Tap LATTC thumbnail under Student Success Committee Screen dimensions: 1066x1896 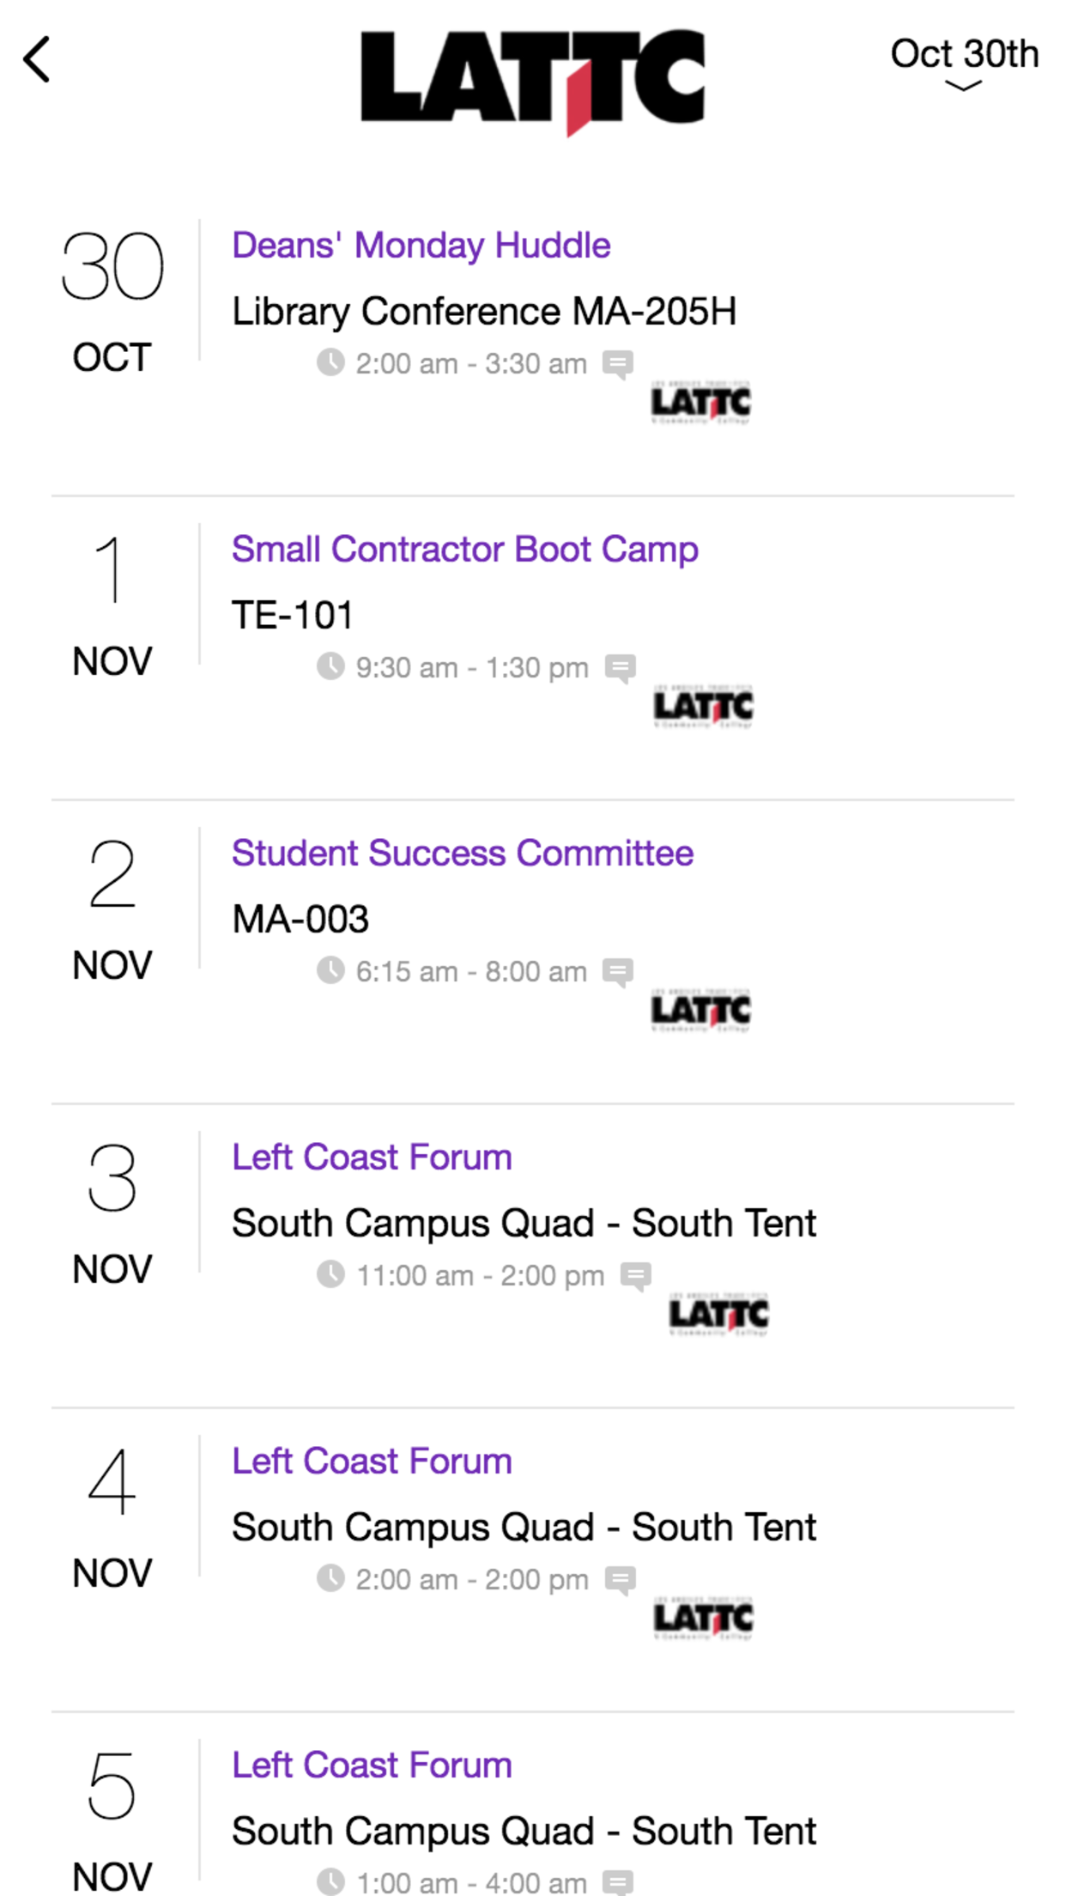[x=700, y=1011]
